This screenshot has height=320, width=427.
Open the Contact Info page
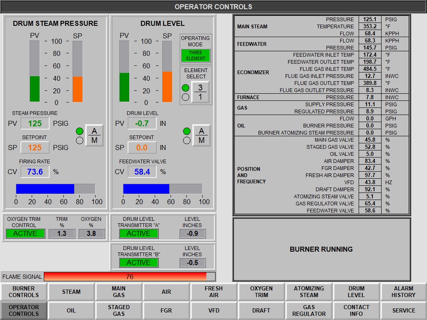356,310
